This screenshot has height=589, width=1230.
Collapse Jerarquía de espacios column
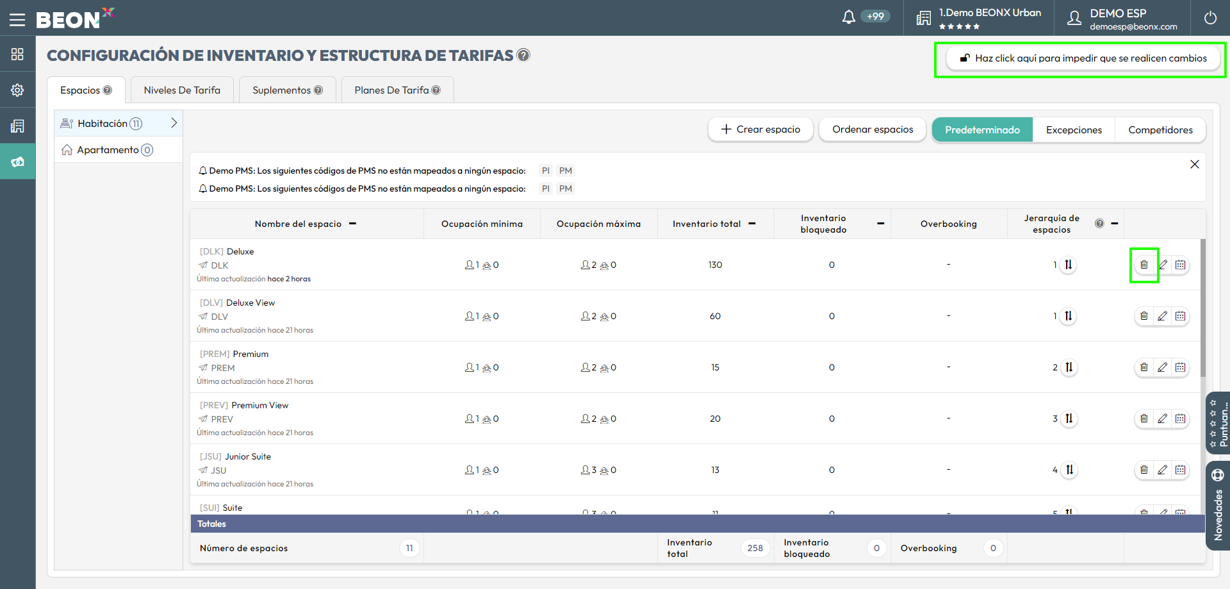pos(1115,224)
